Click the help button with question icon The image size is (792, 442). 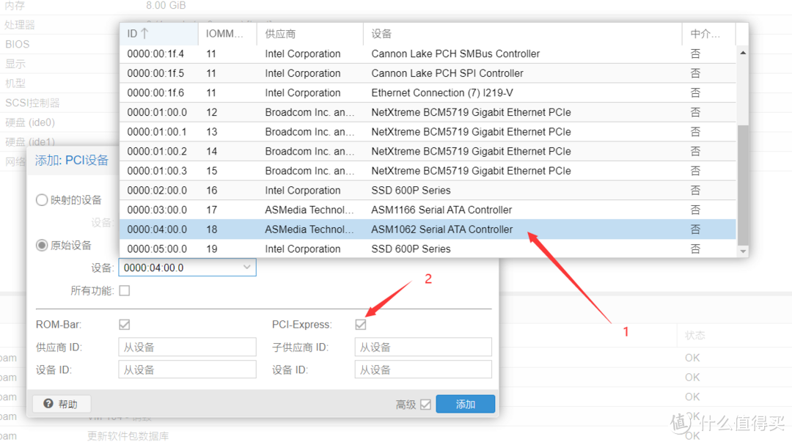pos(61,404)
